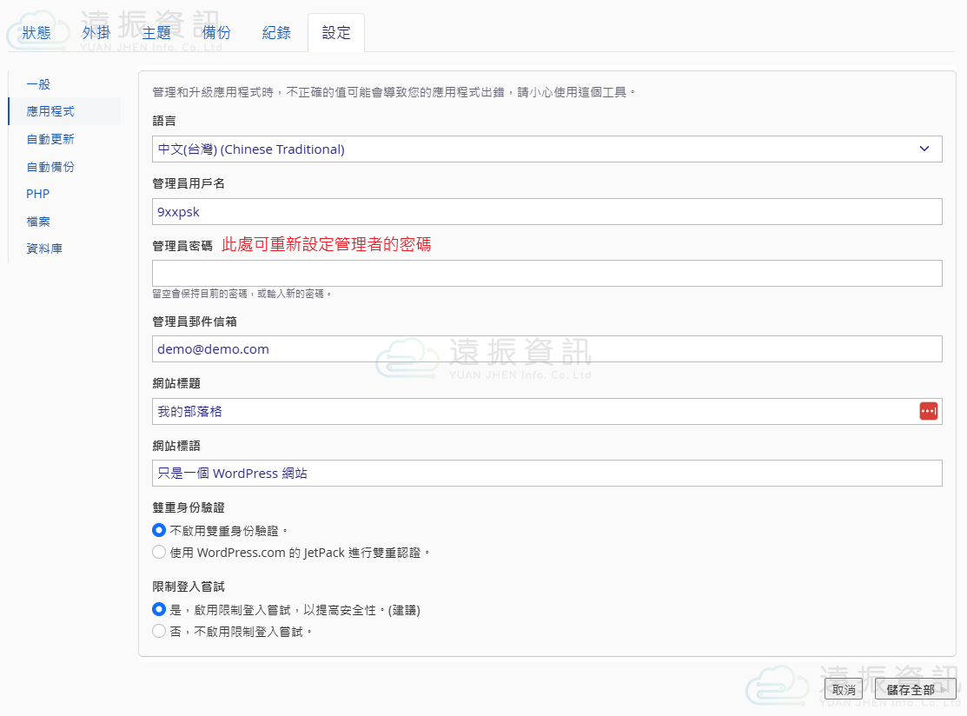The height and width of the screenshot is (716, 967).
Task: Click the 儲存全部 button
Action: 911,690
